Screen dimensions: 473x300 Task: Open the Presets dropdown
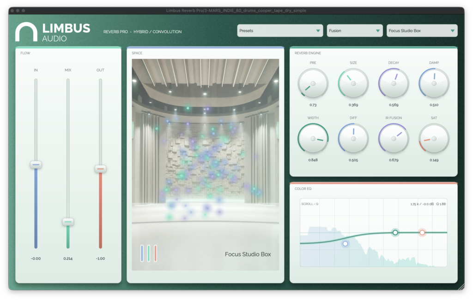tap(280, 31)
